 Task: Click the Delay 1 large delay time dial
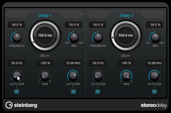[x=45, y=36]
